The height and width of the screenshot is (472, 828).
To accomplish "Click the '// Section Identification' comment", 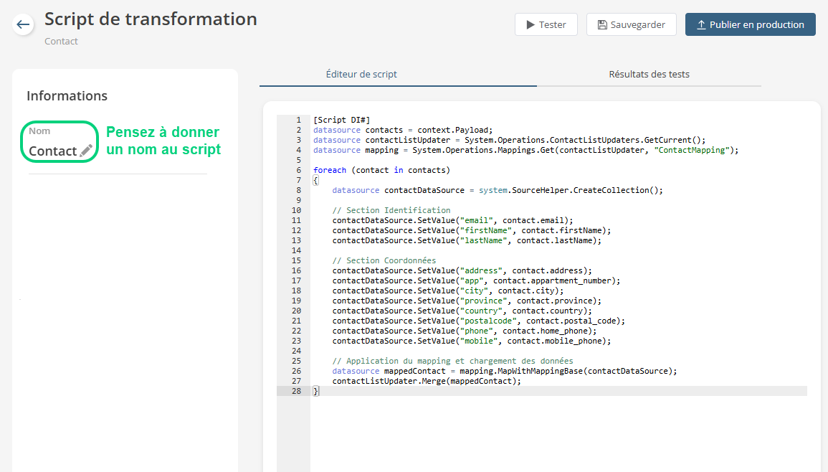I will (x=391, y=210).
